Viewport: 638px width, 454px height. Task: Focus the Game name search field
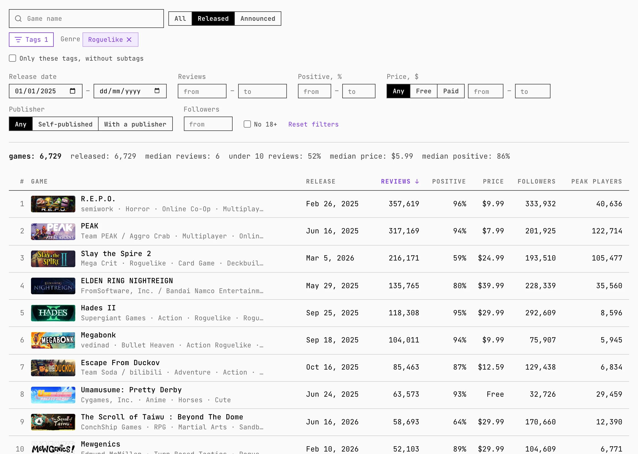[86, 19]
